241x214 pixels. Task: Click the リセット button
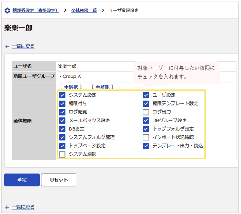click(x=59, y=180)
